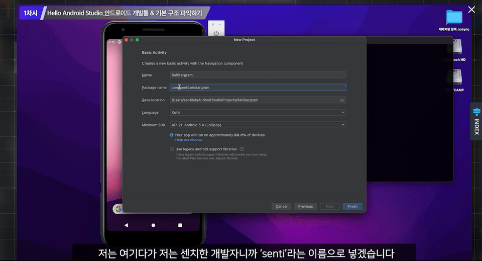The width and height of the screenshot is (482, 261).
Task: Open the Macintosh HD drive icon
Action: (457, 47)
